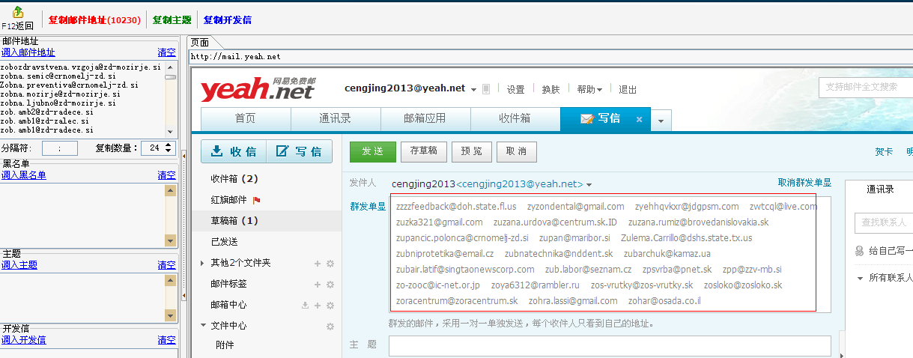Click 清空 next to 调入邮件地址
Image resolution: width=913 pixels, height=358 pixels.
click(x=166, y=52)
